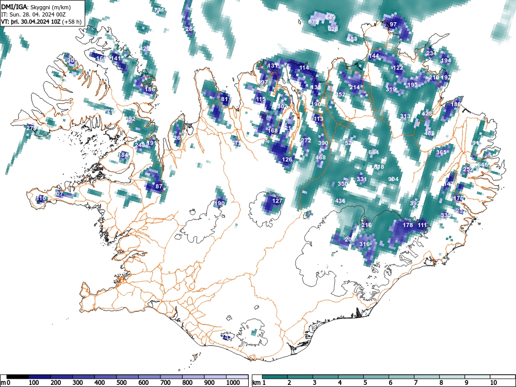Screen dimensions: 516x387
Task: Click the visibility value '87'
Action: (159, 186)
